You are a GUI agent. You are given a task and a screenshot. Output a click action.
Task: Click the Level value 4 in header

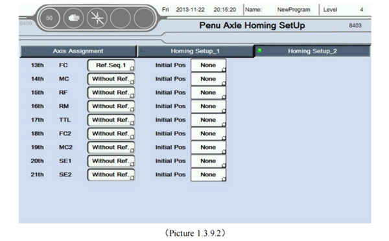[x=362, y=10]
